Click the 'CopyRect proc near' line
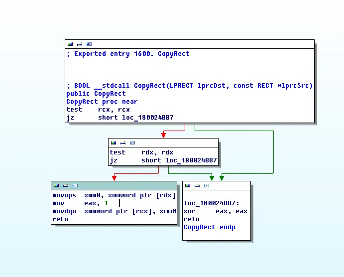This screenshot has width=344, height=277. [x=102, y=102]
